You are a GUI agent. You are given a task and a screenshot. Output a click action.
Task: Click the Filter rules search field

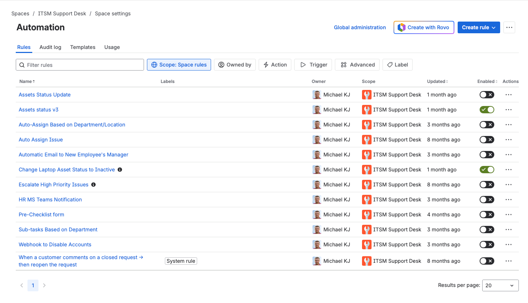point(80,65)
